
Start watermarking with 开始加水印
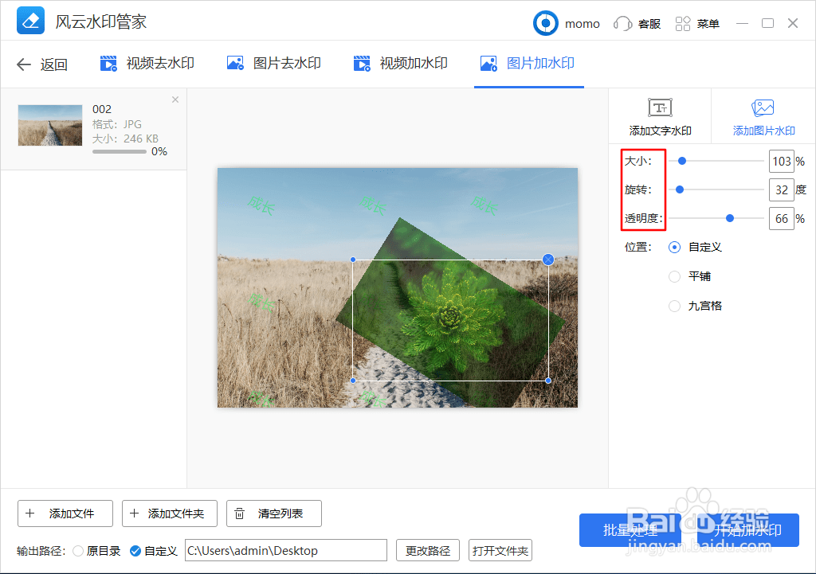pyautogui.click(x=746, y=529)
